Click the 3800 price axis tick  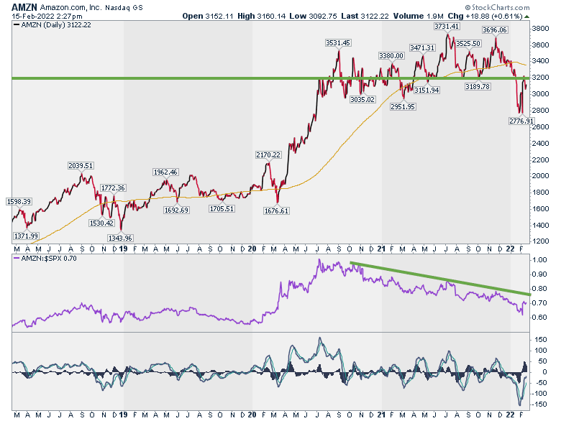click(x=540, y=29)
